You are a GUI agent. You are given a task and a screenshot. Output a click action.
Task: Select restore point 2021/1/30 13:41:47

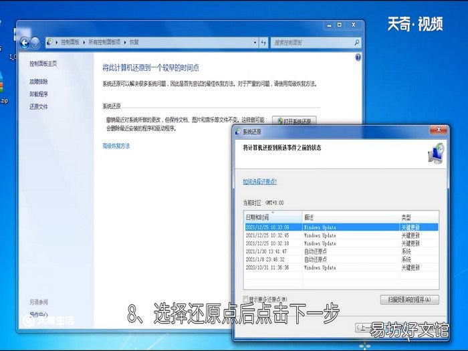(342, 251)
